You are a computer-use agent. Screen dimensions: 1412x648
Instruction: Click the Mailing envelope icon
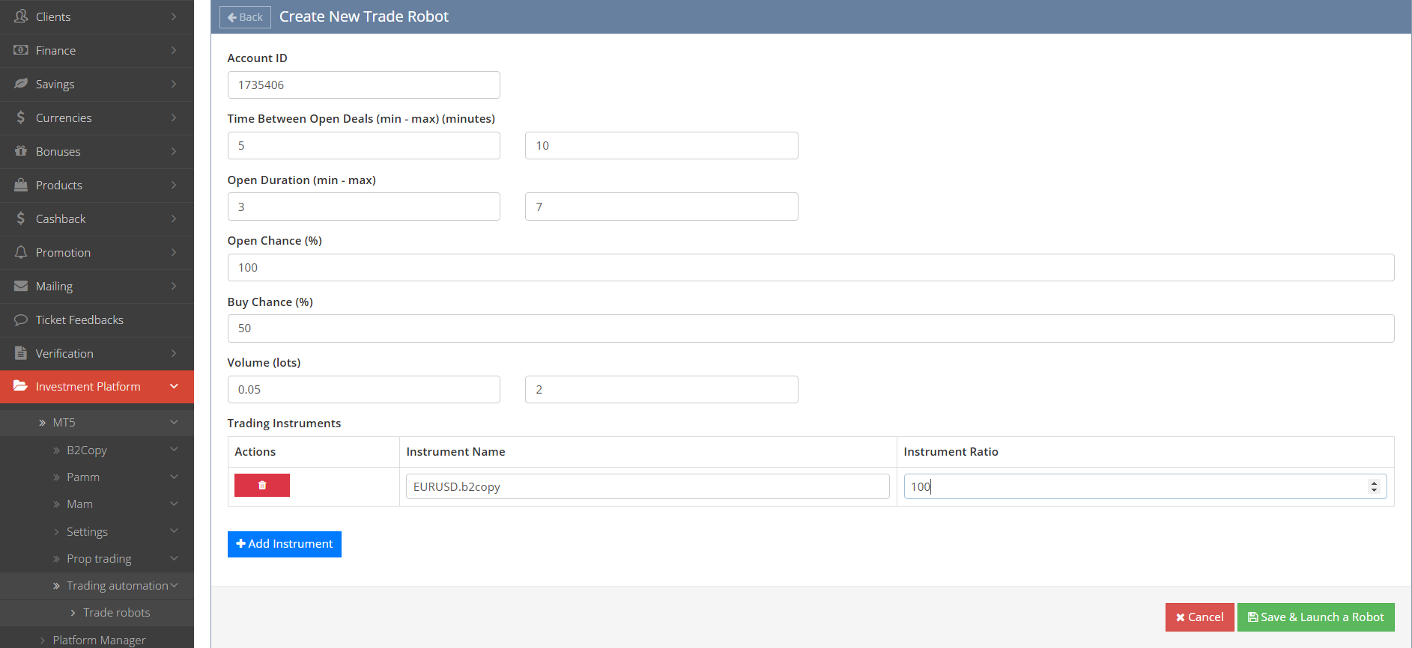[21, 286]
